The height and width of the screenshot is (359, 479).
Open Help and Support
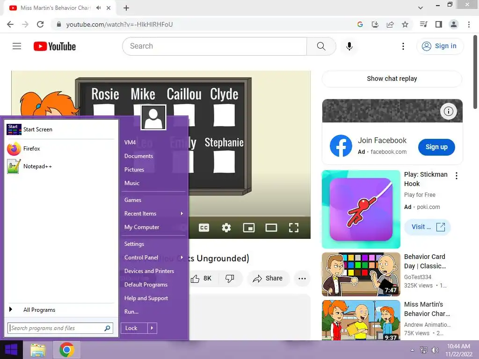[x=146, y=298]
